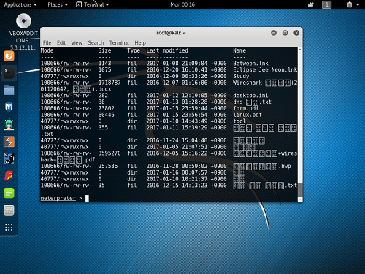Click file name form.pdf
This screenshot has width=365, height=274.
click(x=245, y=108)
